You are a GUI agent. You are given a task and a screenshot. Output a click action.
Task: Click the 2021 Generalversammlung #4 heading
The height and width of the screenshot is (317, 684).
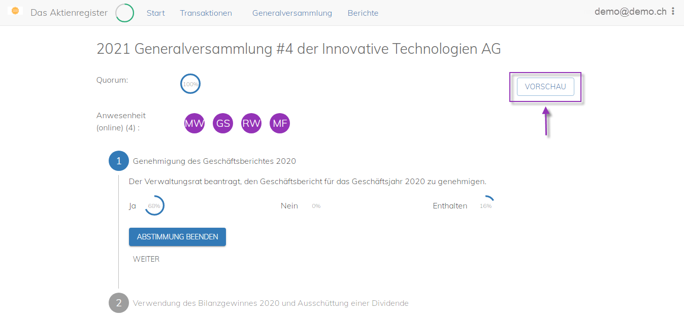(x=299, y=49)
